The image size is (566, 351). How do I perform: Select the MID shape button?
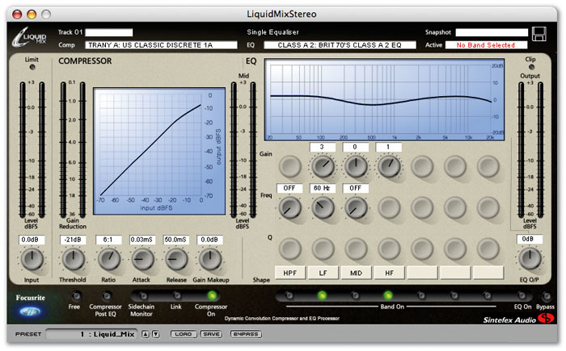[x=355, y=273]
